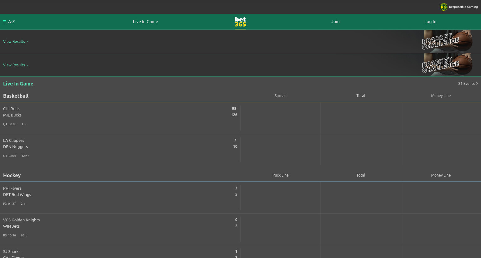
Task: Open the Live In Game section heading
Action: click(18, 84)
